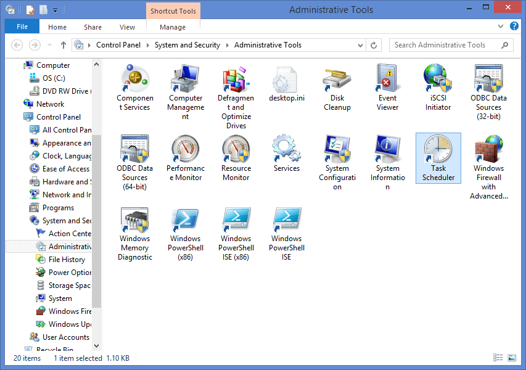Image resolution: width=526 pixels, height=370 pixels.
Task: Expand the root breadcrumb arrow
Action: (x=89, y=45)
